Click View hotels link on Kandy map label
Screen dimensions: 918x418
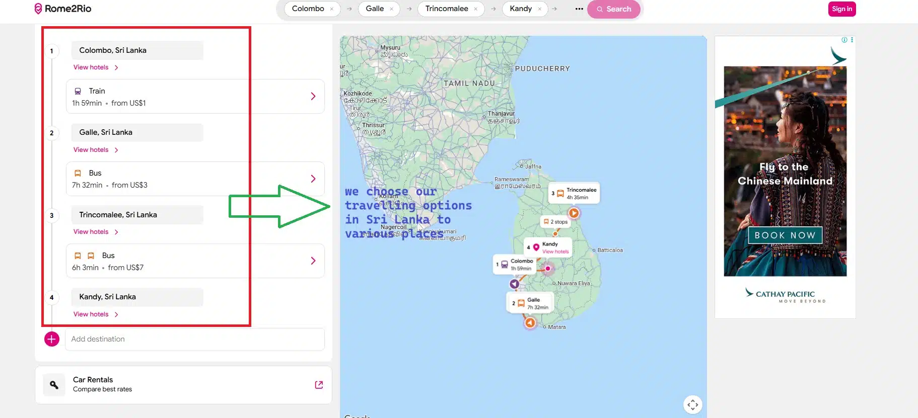[555, 252]
